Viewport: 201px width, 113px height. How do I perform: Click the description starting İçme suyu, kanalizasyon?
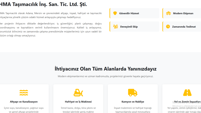(x=24, y=110)
